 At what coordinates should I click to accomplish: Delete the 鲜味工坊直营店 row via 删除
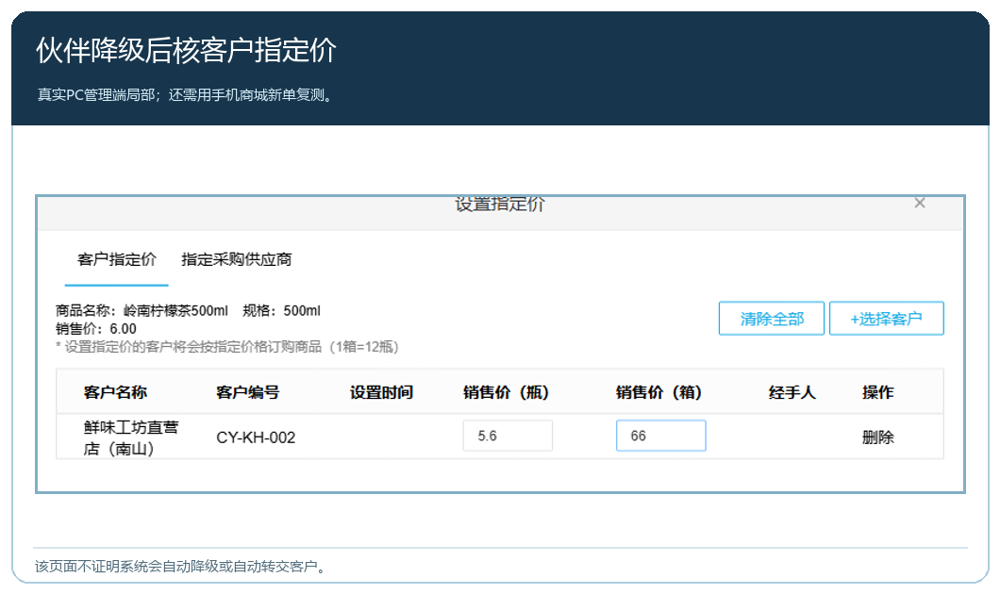pyautogui.click(x=878, y=437)
